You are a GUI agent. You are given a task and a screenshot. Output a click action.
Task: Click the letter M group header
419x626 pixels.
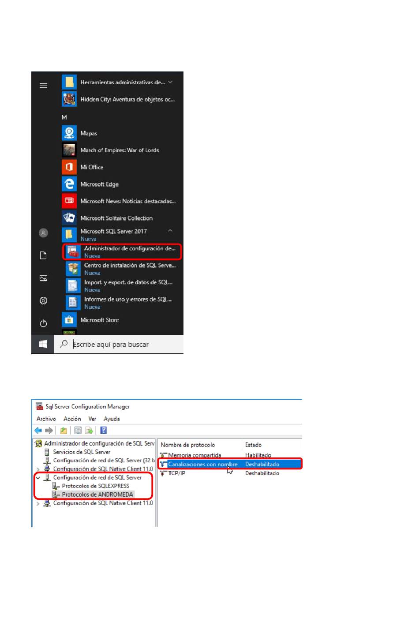click(64, 117)
